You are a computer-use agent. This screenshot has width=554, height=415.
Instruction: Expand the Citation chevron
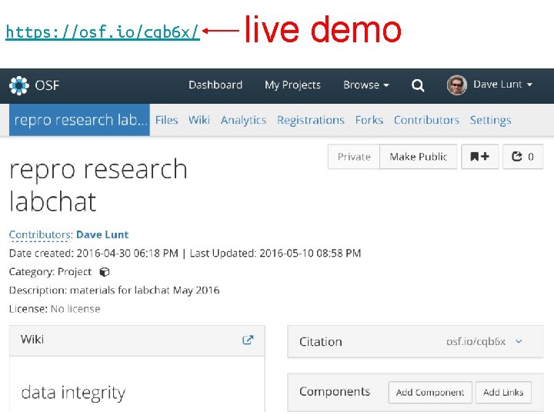click(x=519, y=341)
